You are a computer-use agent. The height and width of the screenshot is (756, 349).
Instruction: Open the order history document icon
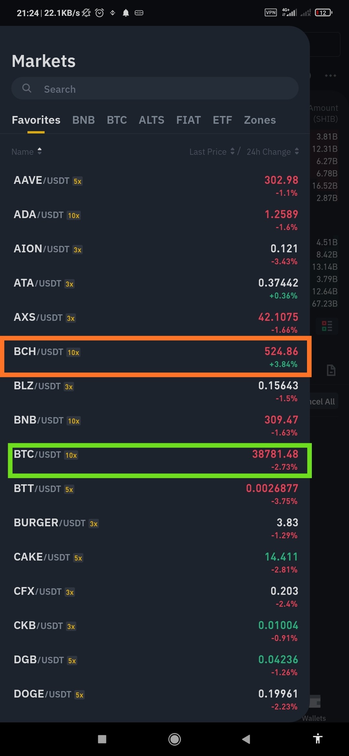(x=331, y=370)
